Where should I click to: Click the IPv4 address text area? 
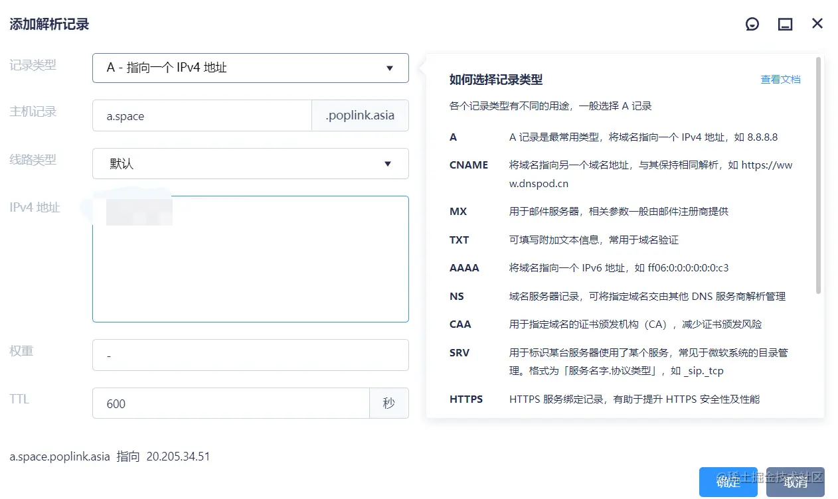tap(250, 259)
